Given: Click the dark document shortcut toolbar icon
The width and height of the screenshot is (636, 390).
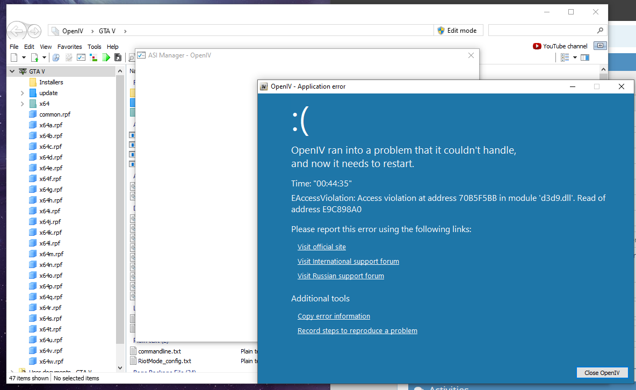Looking at the screenshot, I should [x=118, y=57].
